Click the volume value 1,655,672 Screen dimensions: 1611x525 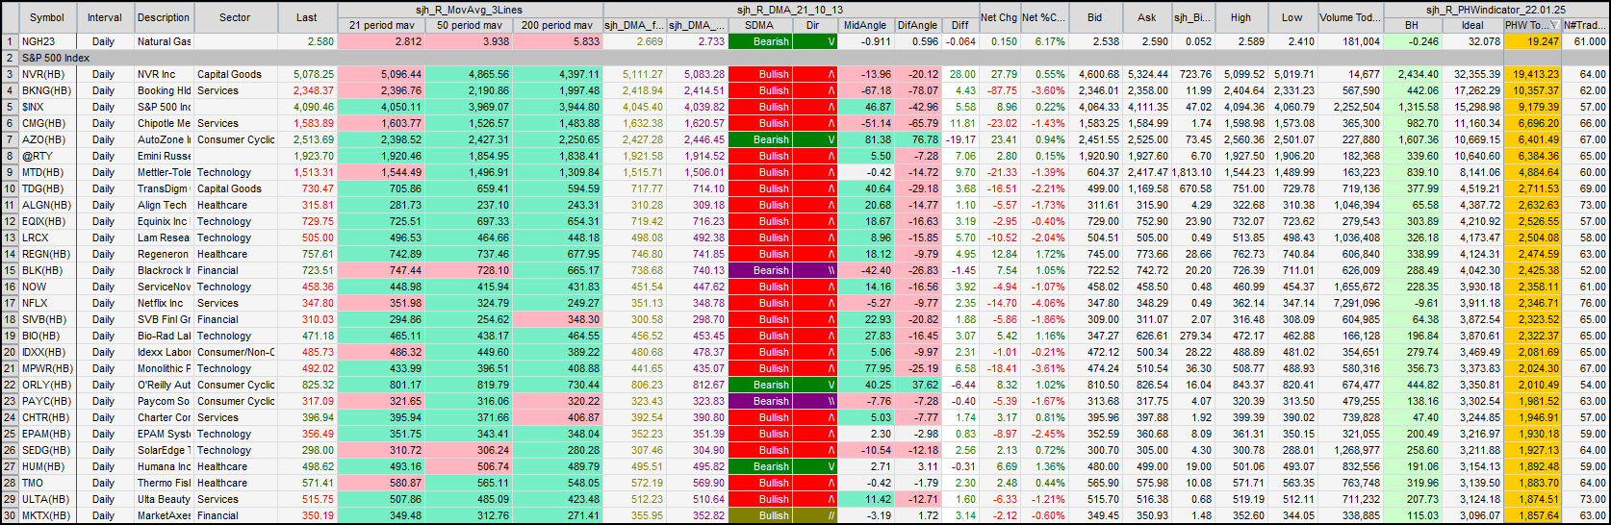click(x=1350, y=287)
